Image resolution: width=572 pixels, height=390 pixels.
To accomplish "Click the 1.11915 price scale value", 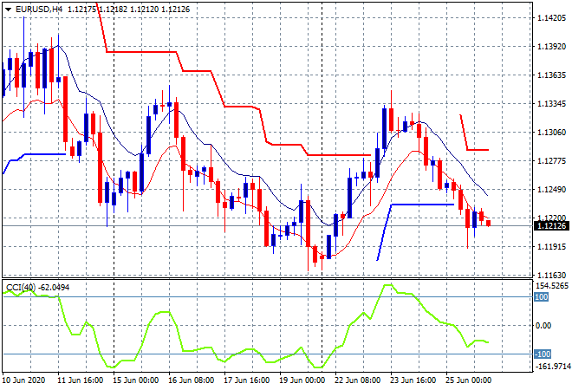I will [x=552, y=247].
